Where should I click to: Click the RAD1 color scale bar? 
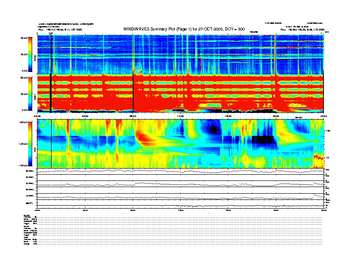coord(30,94)
